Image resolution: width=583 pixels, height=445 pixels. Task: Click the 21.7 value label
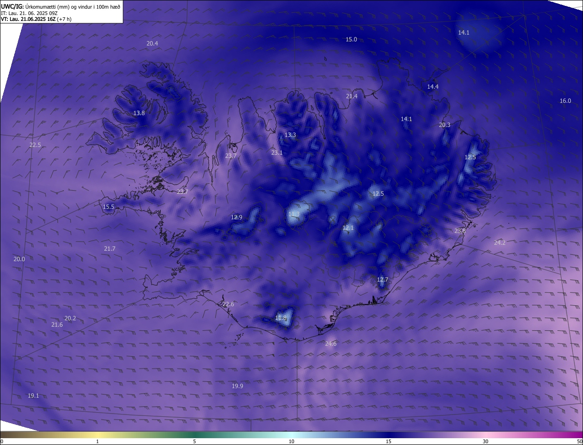point(110,249)
